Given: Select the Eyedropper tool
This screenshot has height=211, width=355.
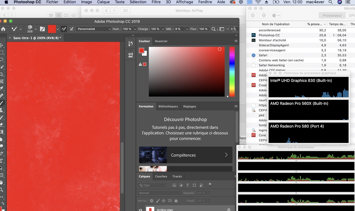Looking at the screenshot, I should click(1, 89).
